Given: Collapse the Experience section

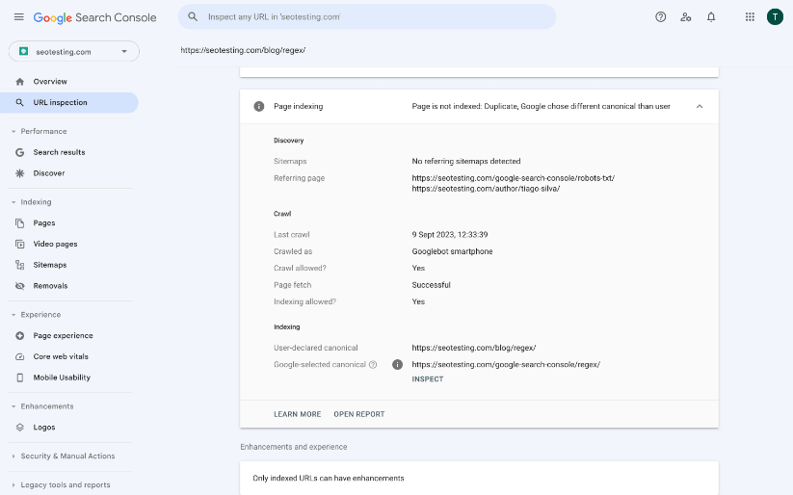Looking at the screenshot, I should point(13,315).
